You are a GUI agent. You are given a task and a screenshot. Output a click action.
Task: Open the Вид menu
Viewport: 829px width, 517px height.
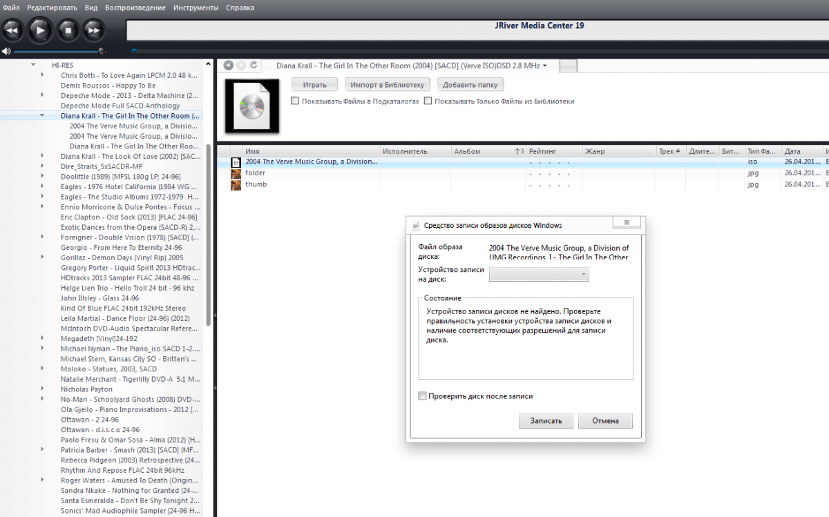[x=91, y=8]
